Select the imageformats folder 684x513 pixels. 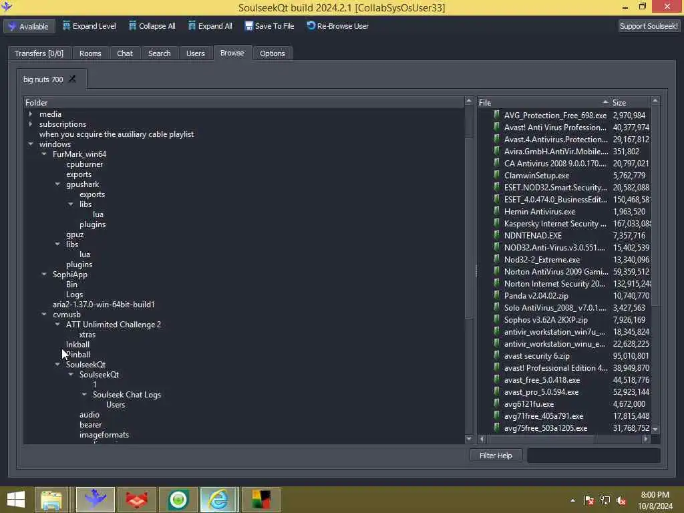[104, 435]
